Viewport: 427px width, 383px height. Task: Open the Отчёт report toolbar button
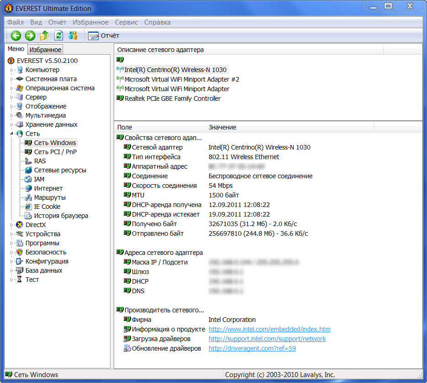(x=104, y=36)
